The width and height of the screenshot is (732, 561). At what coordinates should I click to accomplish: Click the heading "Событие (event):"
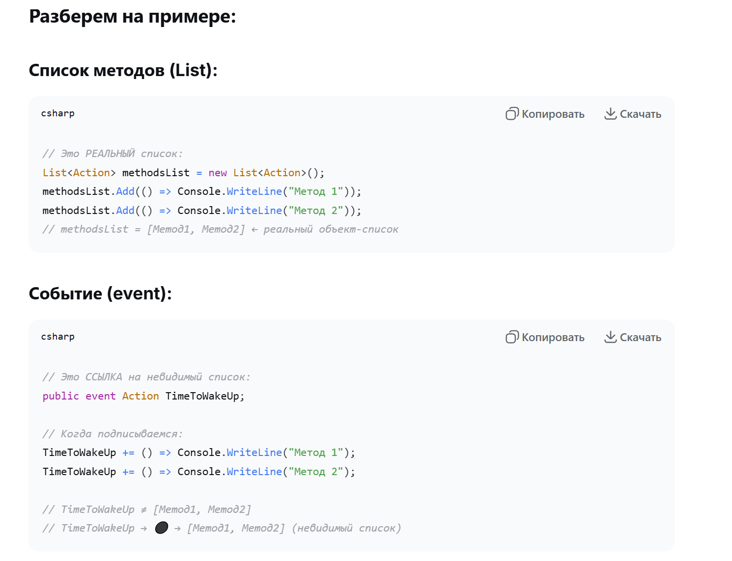(x=100, y=294)
